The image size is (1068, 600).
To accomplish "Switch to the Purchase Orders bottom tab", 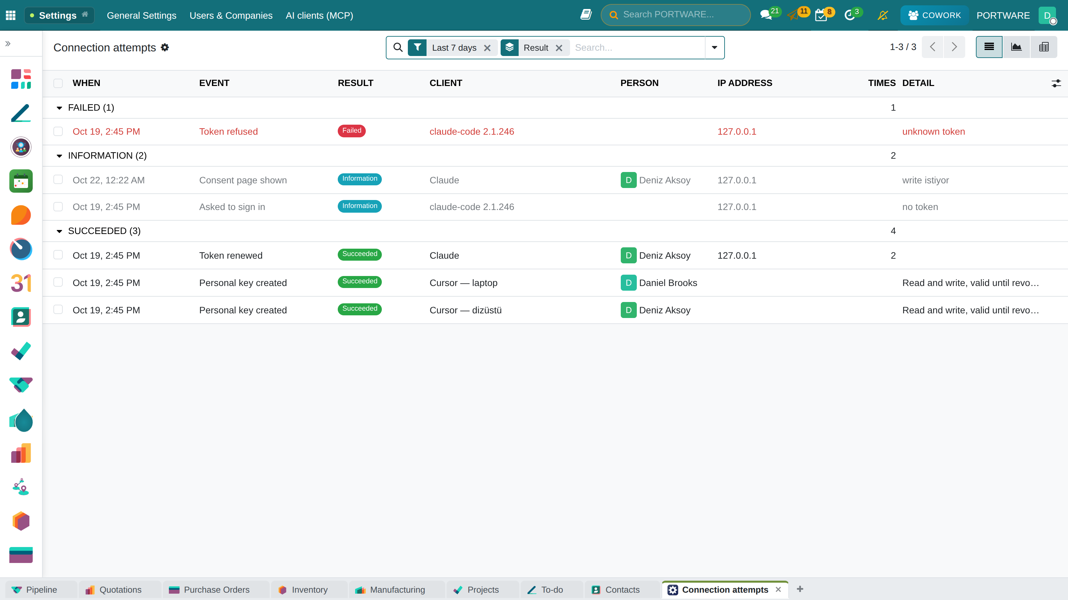I will click(x=216, y=590).
